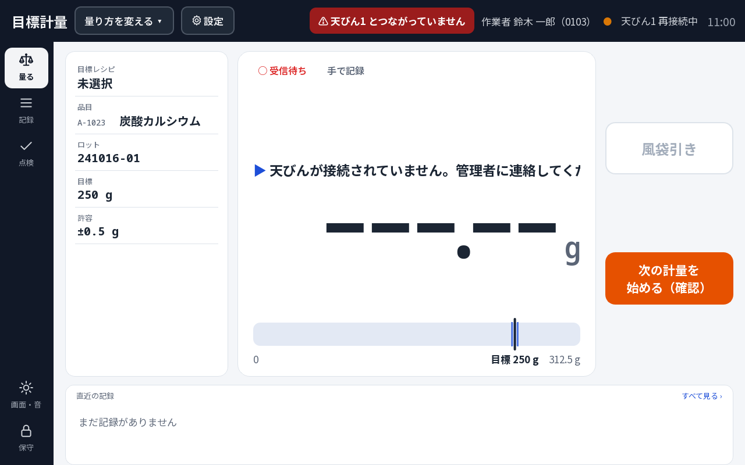Click the gear icon on 設定 button

click(197, 20)
